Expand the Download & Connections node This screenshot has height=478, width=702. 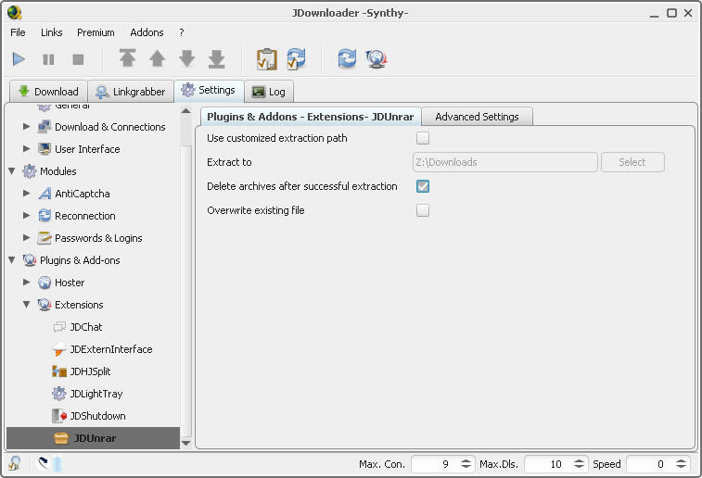(x=26, y=127)
